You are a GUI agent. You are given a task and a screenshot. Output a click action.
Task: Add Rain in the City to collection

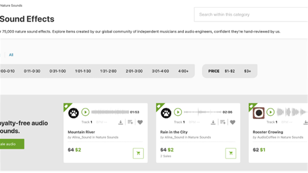click(x=223, y=122)
